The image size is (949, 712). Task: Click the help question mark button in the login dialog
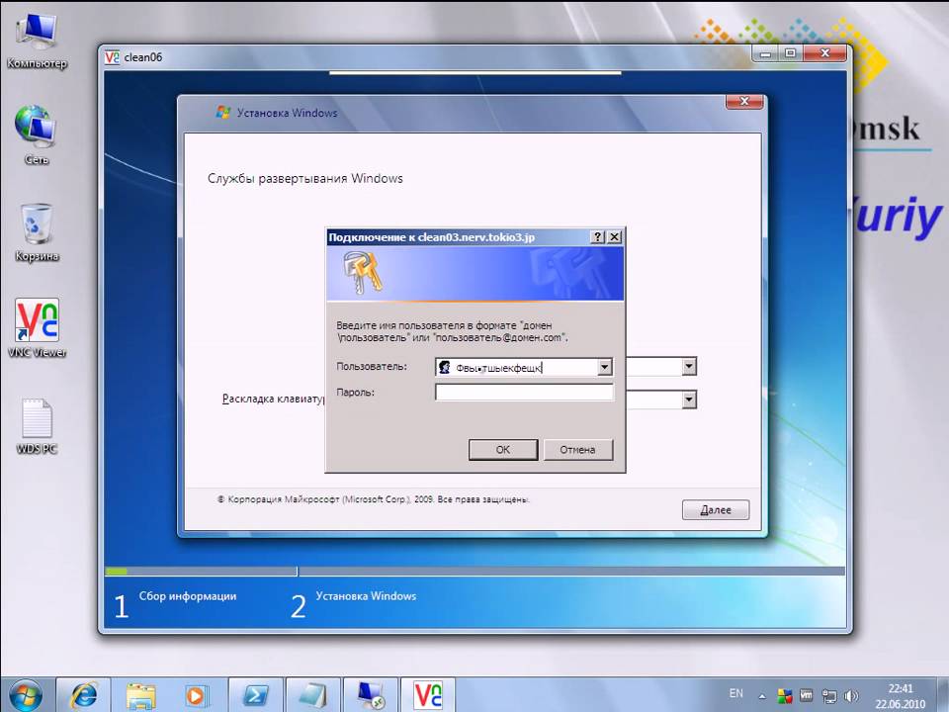pyautogui.click(x=597, y=236)
